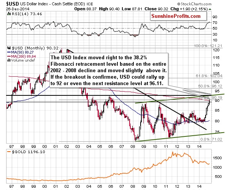Click the candlestick icon beside $USD (Monthly)
Viewport: 228px width, 190px height.
point(9,48)
